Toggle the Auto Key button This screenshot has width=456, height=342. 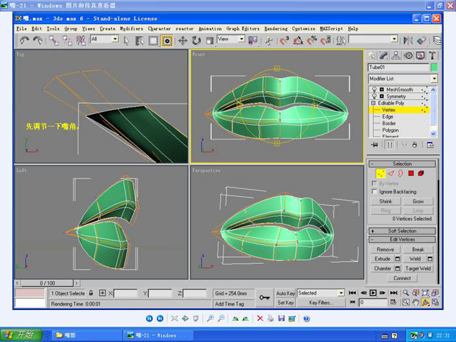[285, 293]
